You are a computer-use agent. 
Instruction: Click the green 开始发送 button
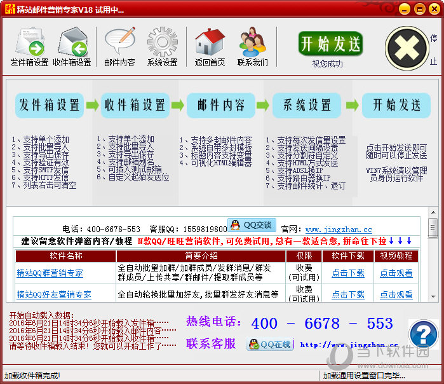[x=330, y=44]
